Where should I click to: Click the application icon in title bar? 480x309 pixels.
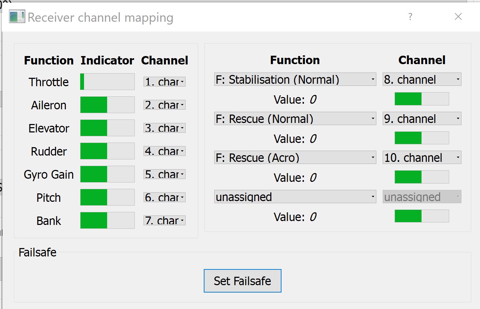(x=17, y=17)
